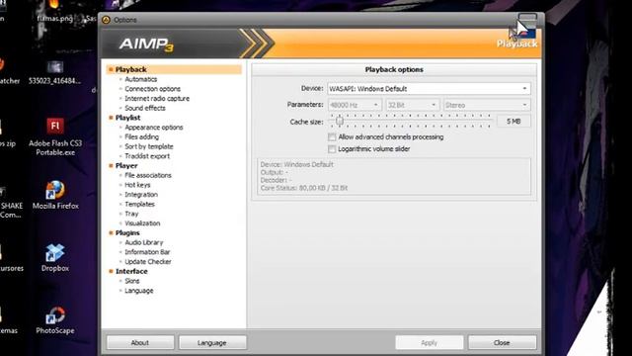
Task: Open Skins under Interface
Action: coord(131,281)
